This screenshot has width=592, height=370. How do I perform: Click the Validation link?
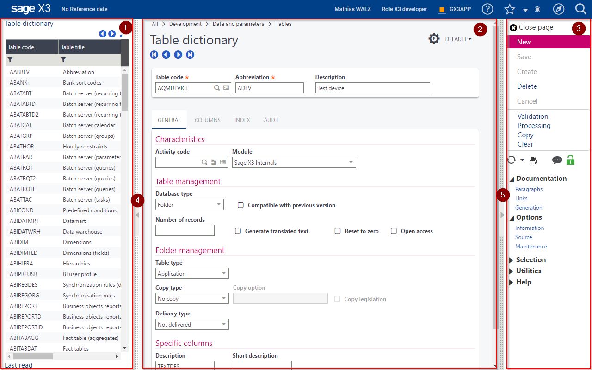(533, 117)
